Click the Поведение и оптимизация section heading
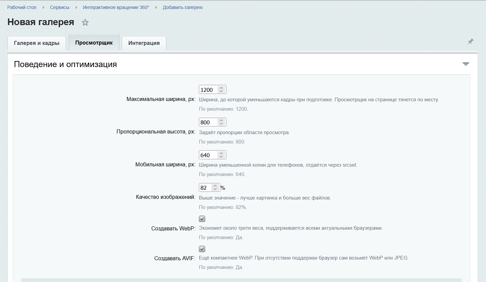The image size is (486, 282). pyautogui.click(x=65, y=64)
